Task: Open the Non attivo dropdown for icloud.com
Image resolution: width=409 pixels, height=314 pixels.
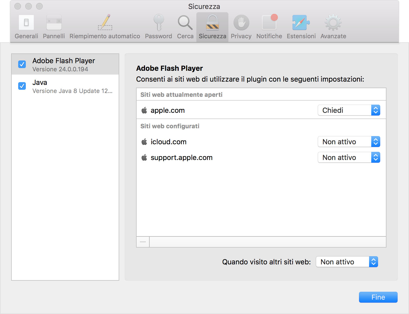Action: click(x=349, y=142)
